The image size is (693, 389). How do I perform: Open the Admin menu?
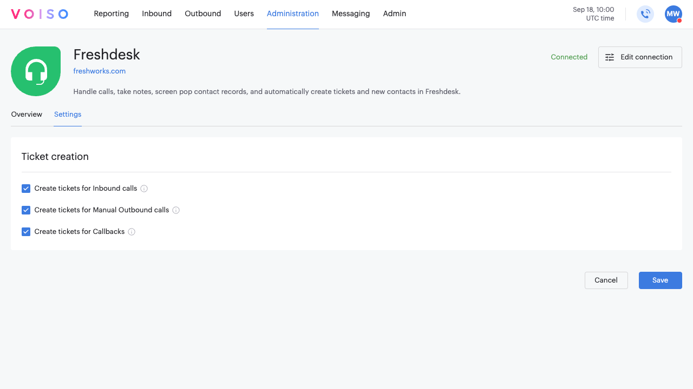coord(395,14)
